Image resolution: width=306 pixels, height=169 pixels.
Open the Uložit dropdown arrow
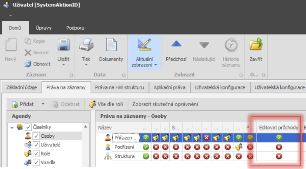coord(64,65)
